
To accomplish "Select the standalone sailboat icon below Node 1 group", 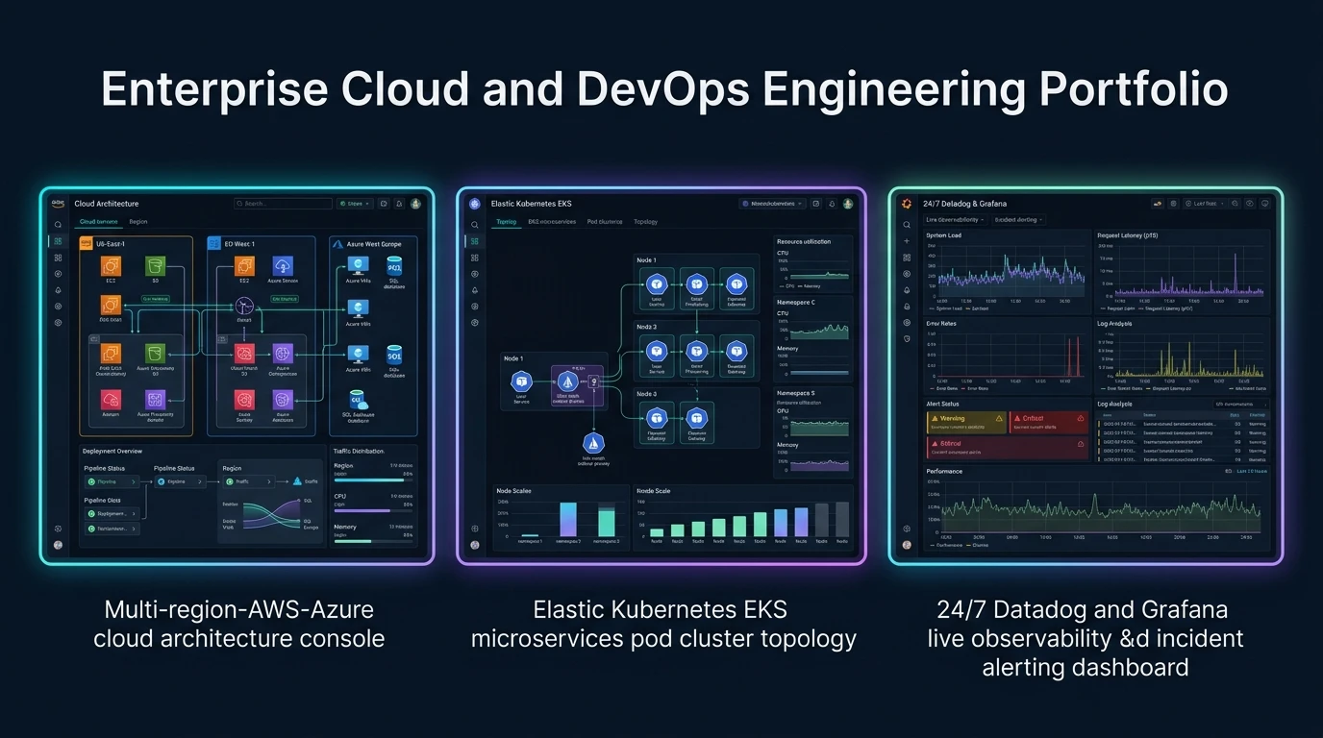I will (593, 443).
